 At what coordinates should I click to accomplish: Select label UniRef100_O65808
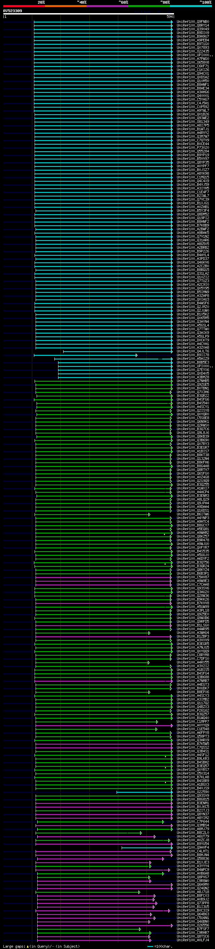click(x=193, y=62)
